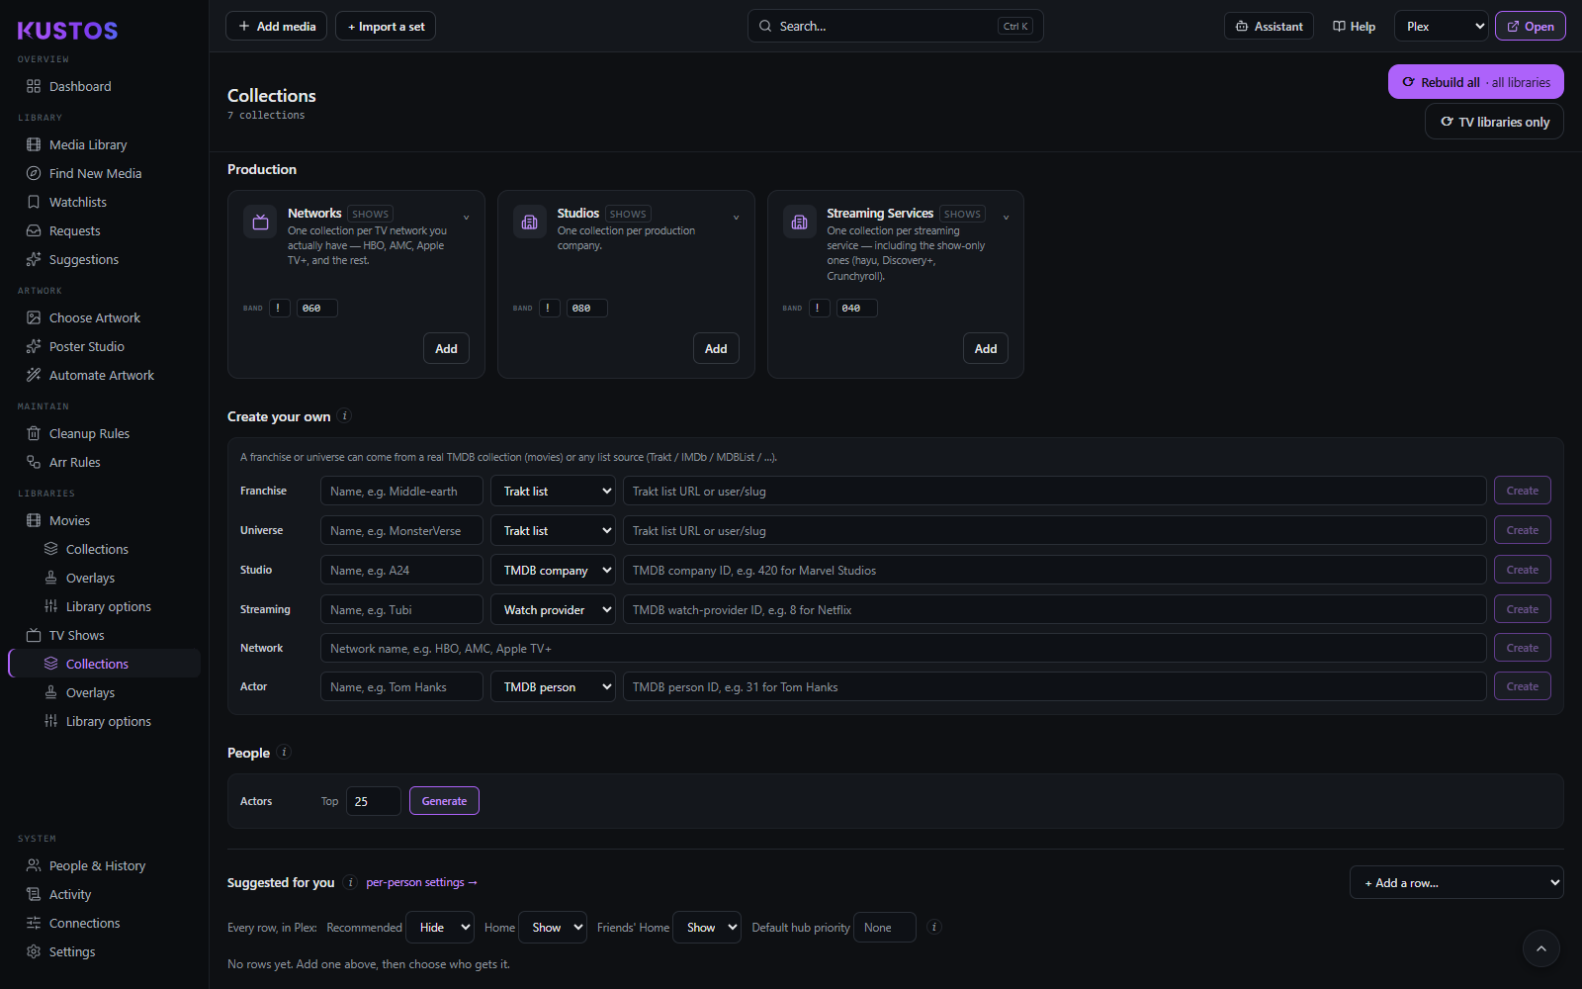Viewport: 1582px width, 989px height.
Task: Add the Networks collection
Action: point(446,348)
